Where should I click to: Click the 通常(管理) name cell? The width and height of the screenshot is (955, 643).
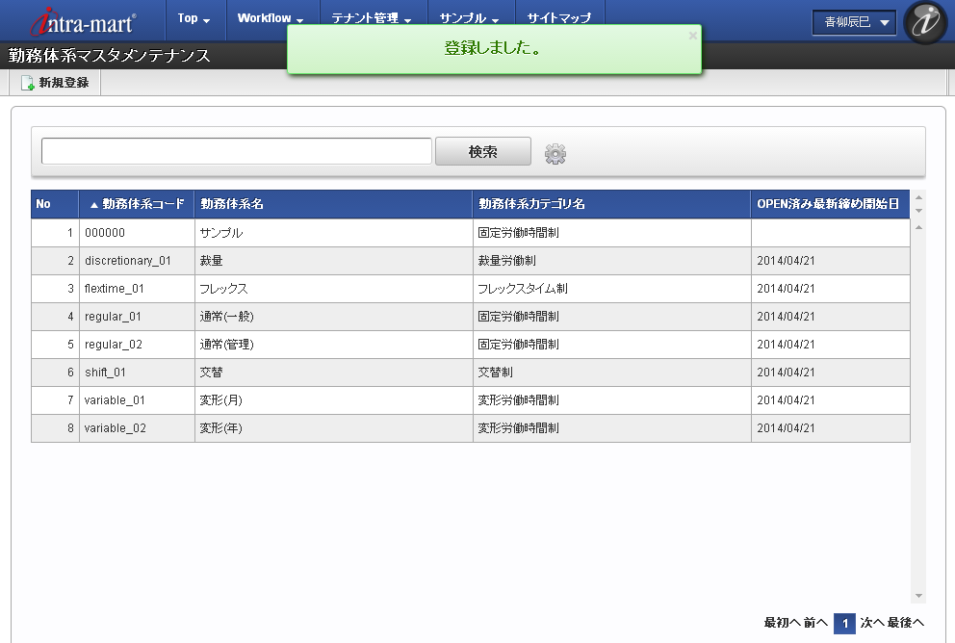pos(333,345)
